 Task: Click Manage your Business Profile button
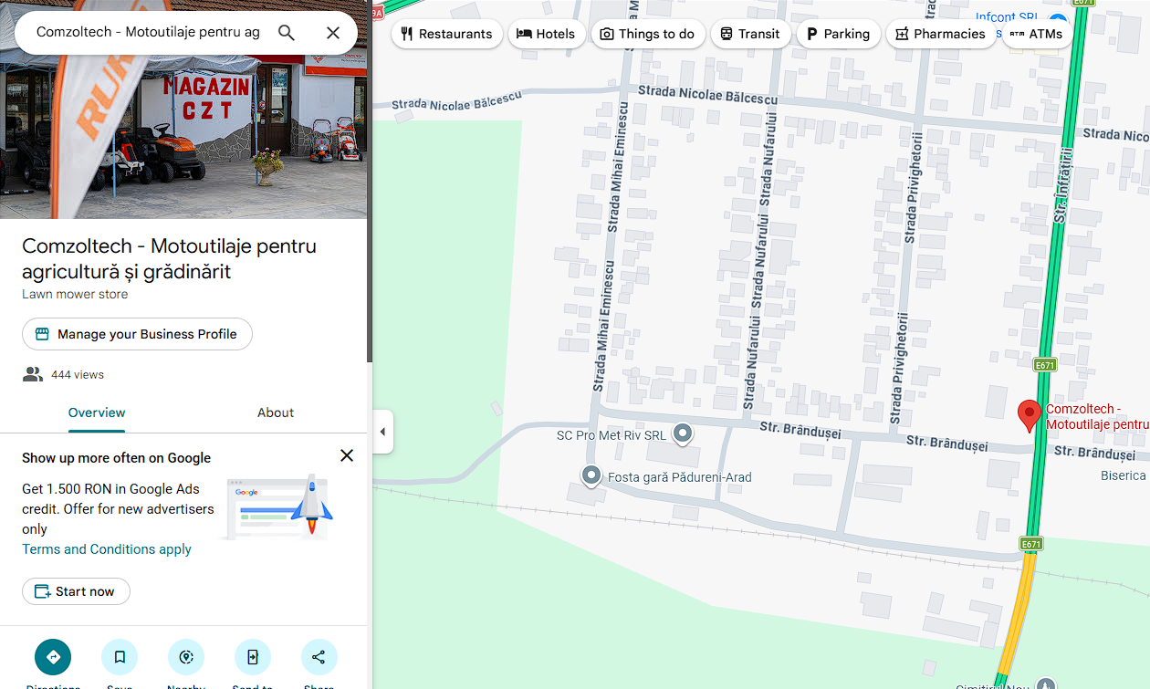[x=137, y=334]
